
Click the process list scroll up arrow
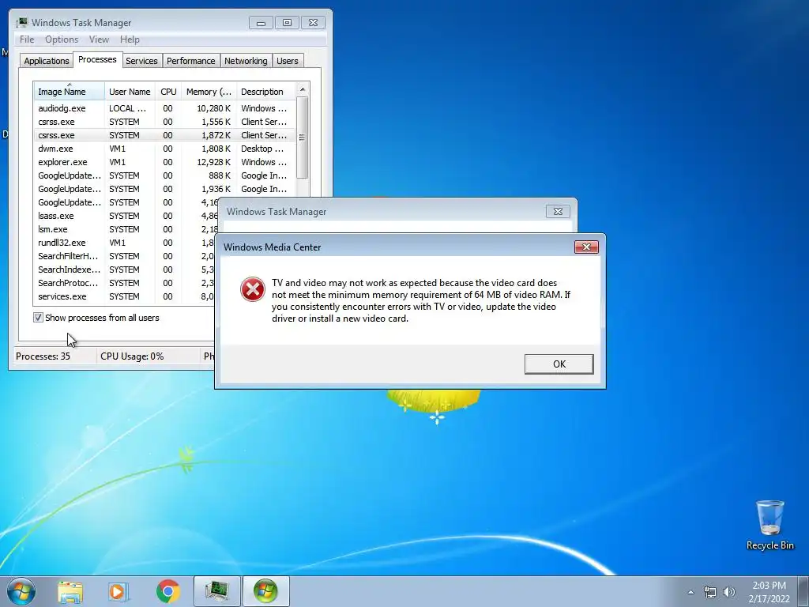pyautogui.click(x=303, y=89)
